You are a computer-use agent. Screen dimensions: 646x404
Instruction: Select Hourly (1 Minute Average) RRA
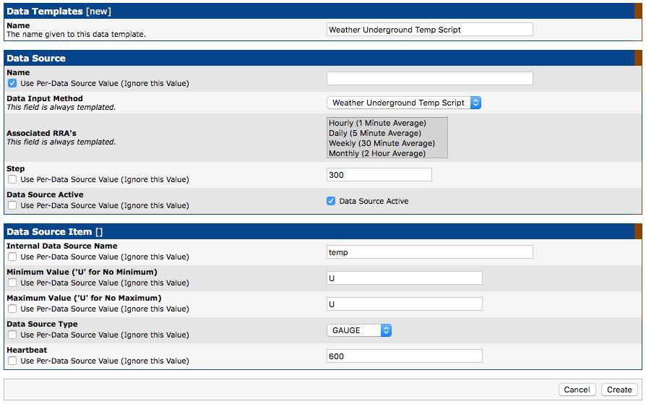(377, 123)
